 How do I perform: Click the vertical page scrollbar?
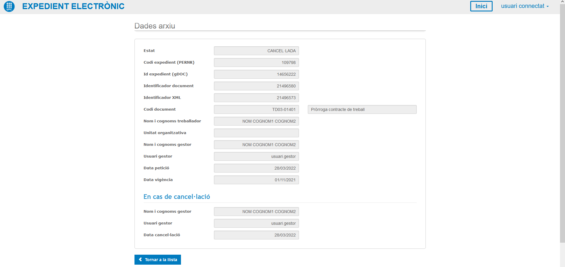(562, 123)
